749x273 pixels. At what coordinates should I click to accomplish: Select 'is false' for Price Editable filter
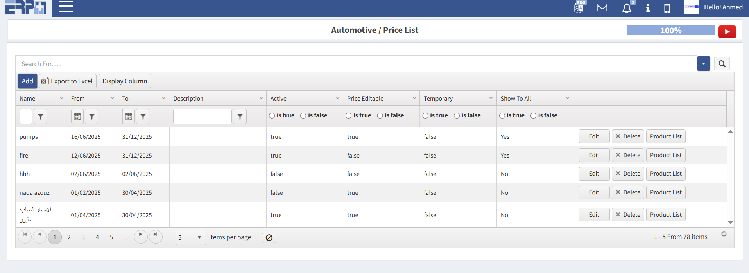[x=380, y=116]
